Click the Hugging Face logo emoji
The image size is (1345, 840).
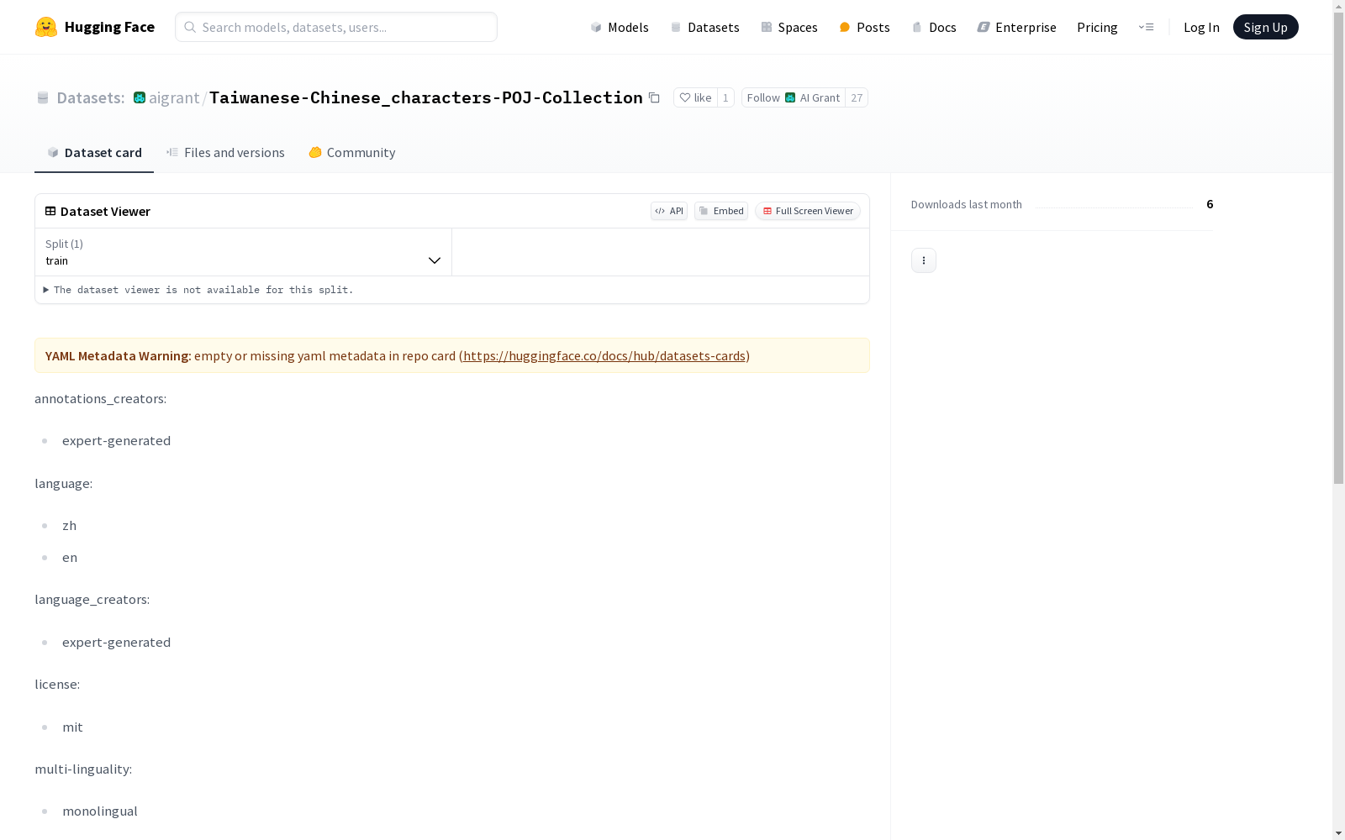coord(46,27)
